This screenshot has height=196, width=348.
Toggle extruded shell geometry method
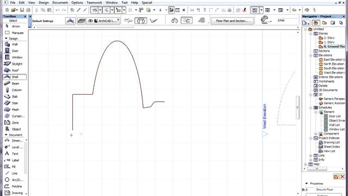pos(128,21)
